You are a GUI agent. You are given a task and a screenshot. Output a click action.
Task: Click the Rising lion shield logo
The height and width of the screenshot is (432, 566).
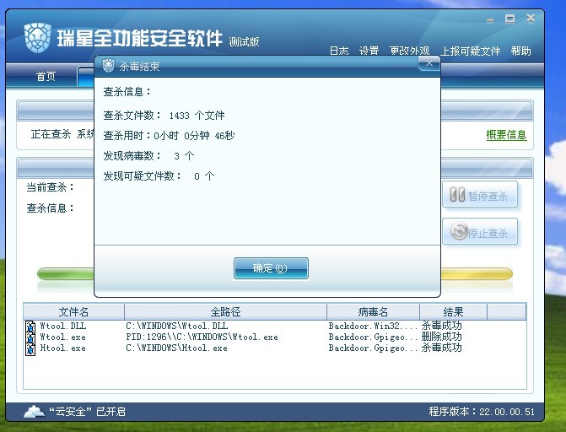point(38,38)
